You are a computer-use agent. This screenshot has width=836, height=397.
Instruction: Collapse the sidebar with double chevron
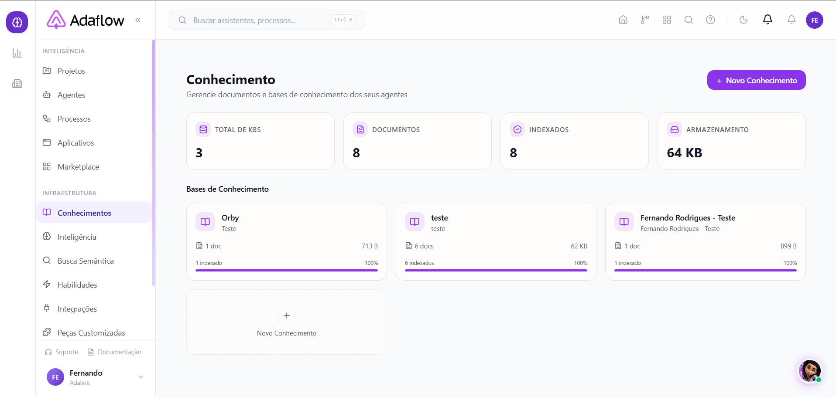[x=138, y=20]
